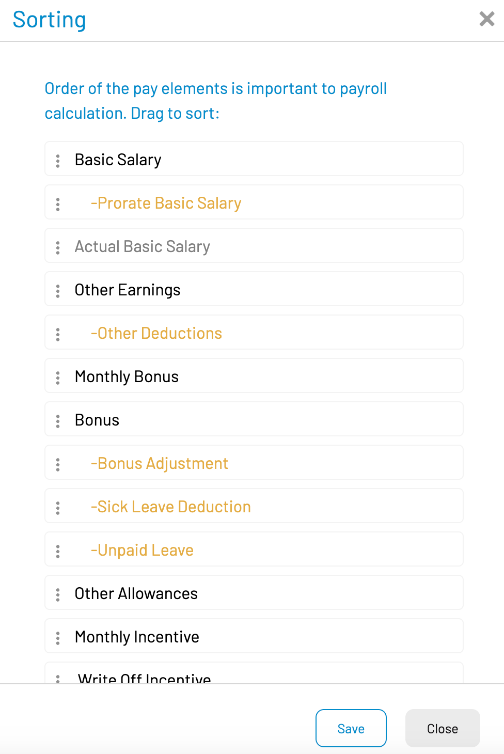This screenshot has width=504, height=754.
Task: Click drag handle next to Other Earnings
Action: coord(58,291)
